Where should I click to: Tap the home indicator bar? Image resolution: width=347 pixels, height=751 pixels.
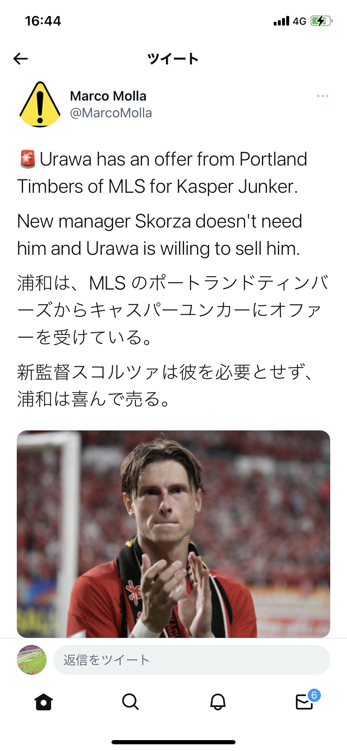tap(173, 742)
